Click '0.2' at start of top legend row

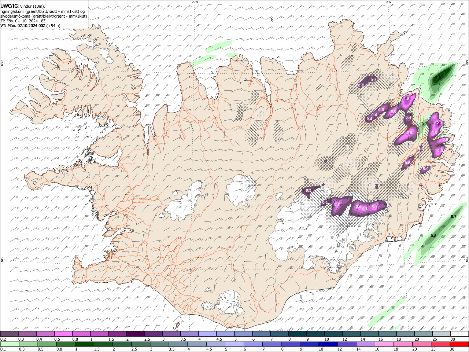3,339
